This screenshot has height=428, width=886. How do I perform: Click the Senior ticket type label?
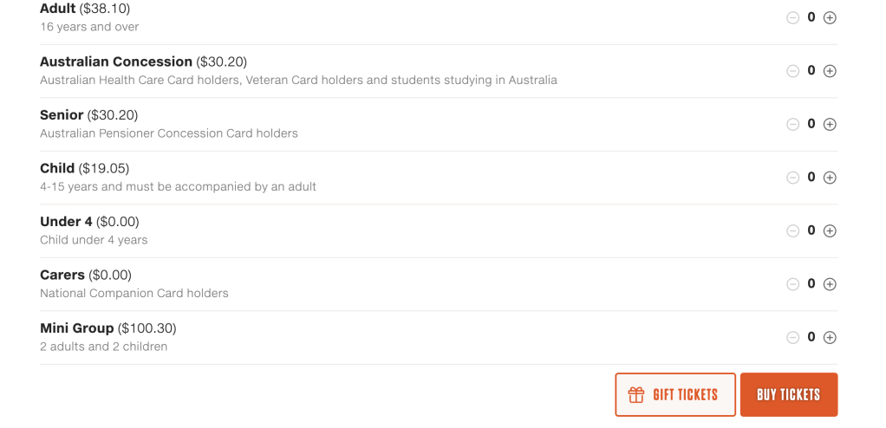(62, 115)
